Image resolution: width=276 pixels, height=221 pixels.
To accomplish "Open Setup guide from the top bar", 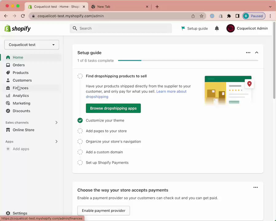I will click(195, 29).
